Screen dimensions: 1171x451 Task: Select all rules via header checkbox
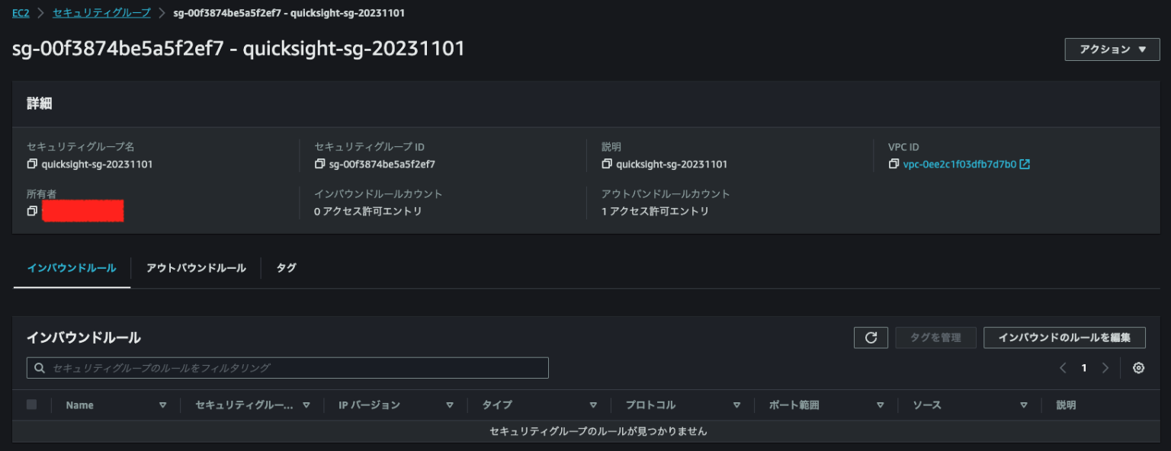30,405
